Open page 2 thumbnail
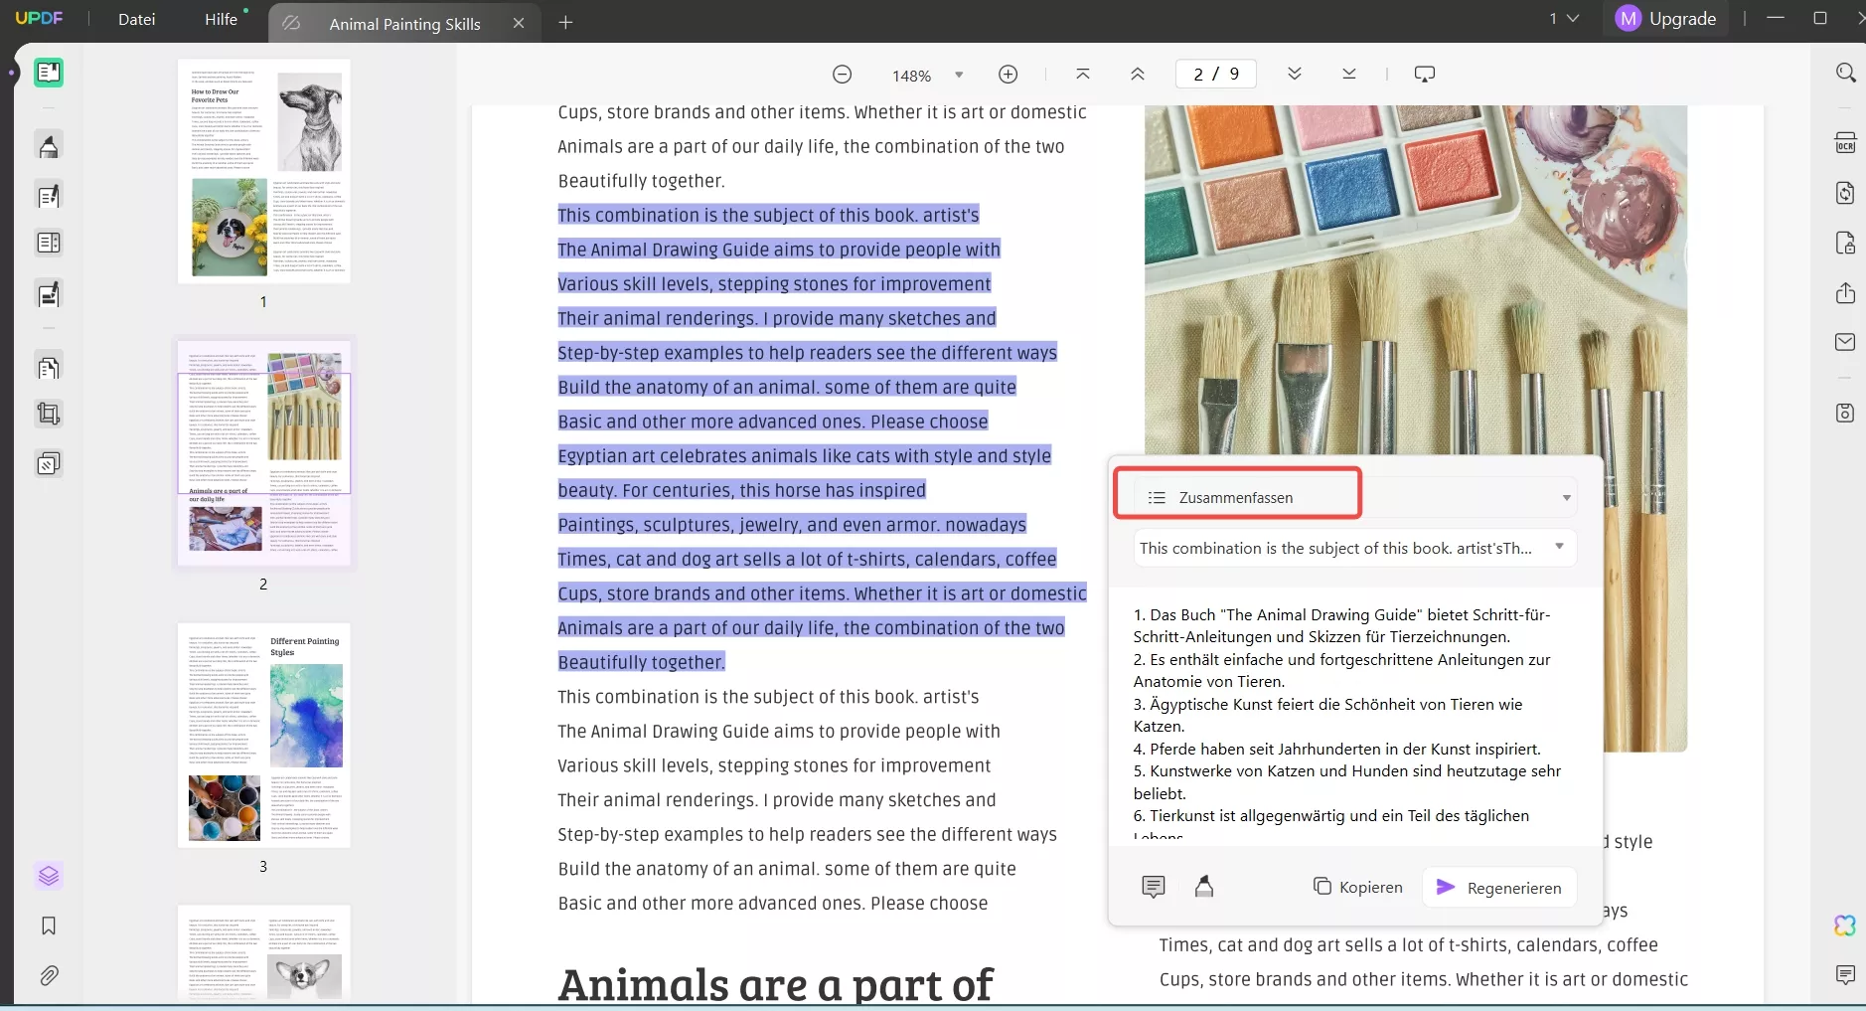Viewport: 1866px width, 1011px height. [x=263, y=453]
